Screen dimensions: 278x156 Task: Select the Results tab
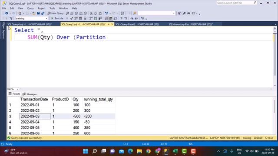tap(14, 94)
